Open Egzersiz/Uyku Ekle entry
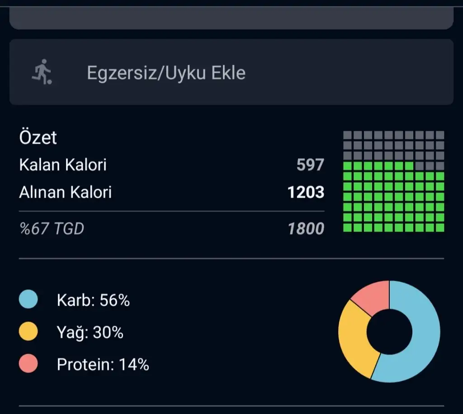The image size is (463, 414). pyautogui.click(x=231, y=72)
